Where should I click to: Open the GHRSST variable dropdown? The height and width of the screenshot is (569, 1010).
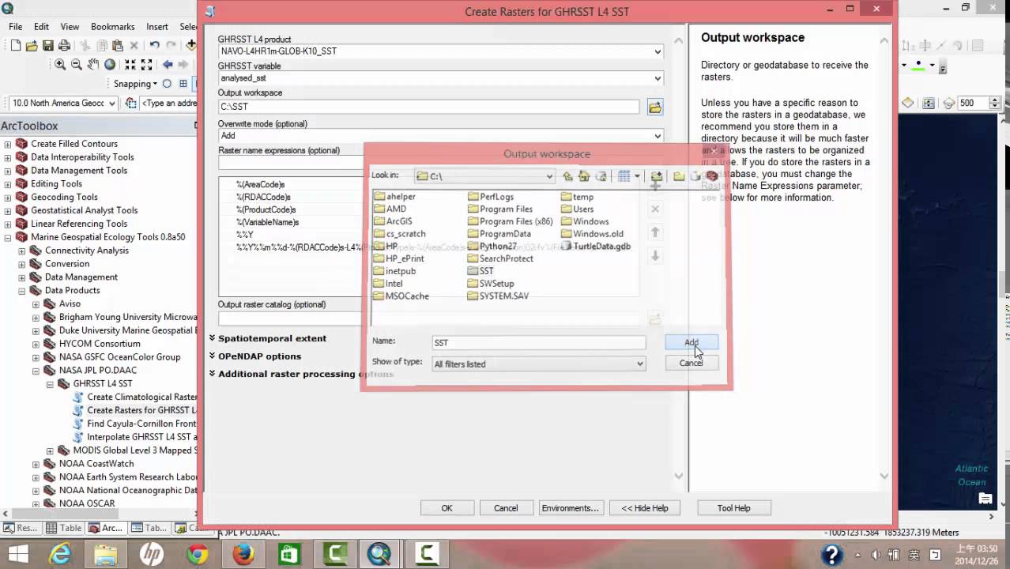click(658, 78)
